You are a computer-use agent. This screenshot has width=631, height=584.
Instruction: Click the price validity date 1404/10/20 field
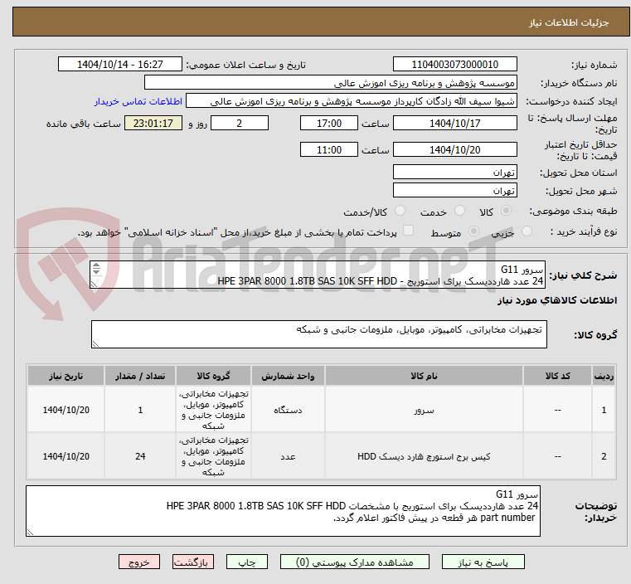[x=454, y=149]
